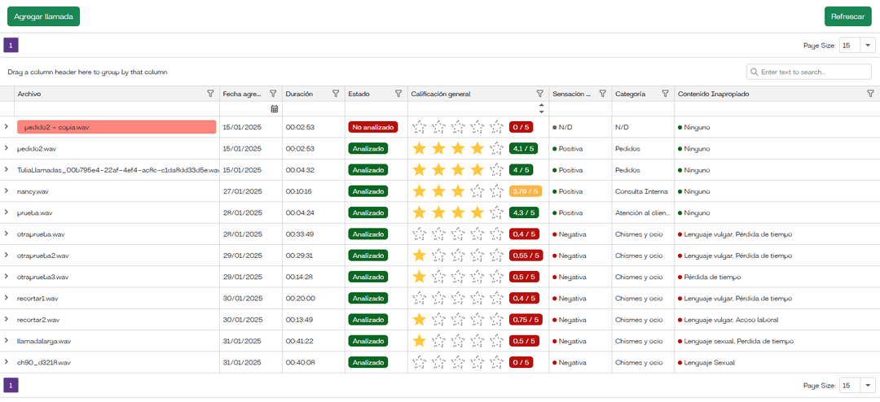This screenshot has width=880, height=402.
Task: Click the Refrescar button
Action: [x=847, y=16]
